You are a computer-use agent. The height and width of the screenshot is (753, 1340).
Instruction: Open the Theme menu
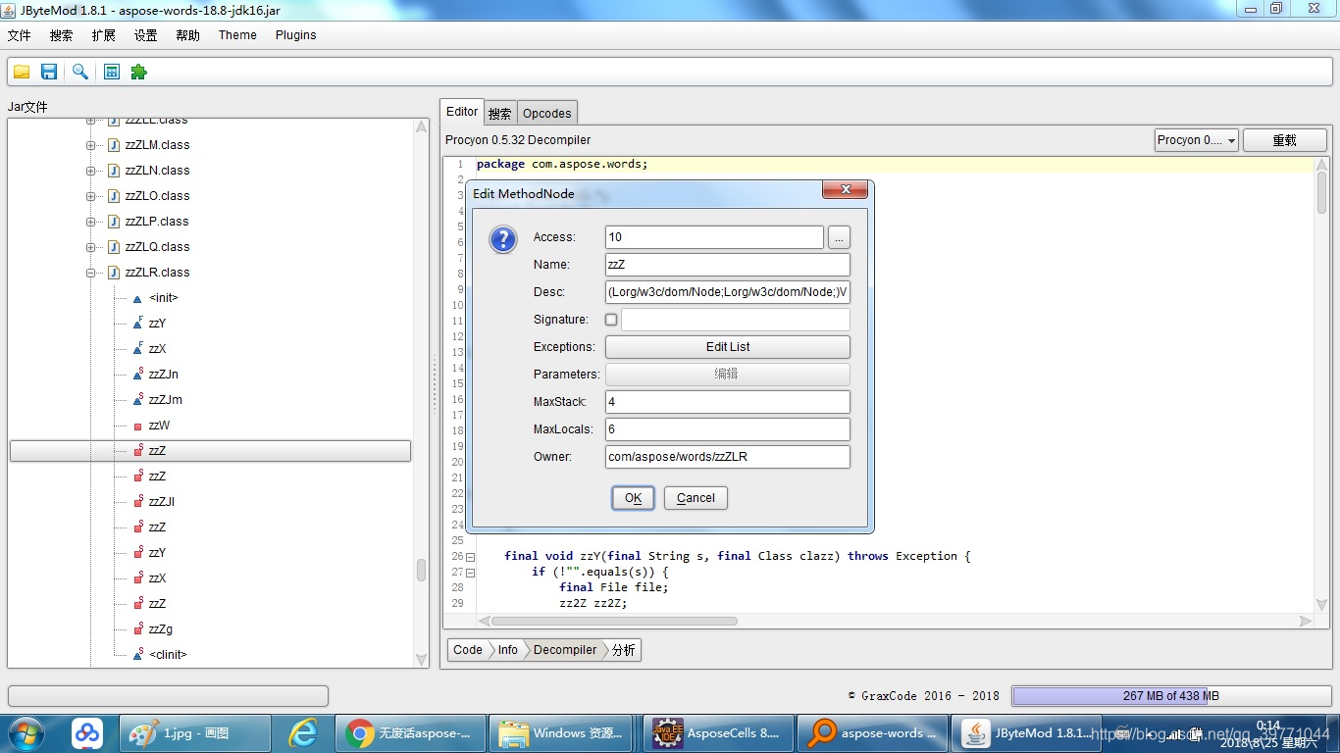coord(237,35)
